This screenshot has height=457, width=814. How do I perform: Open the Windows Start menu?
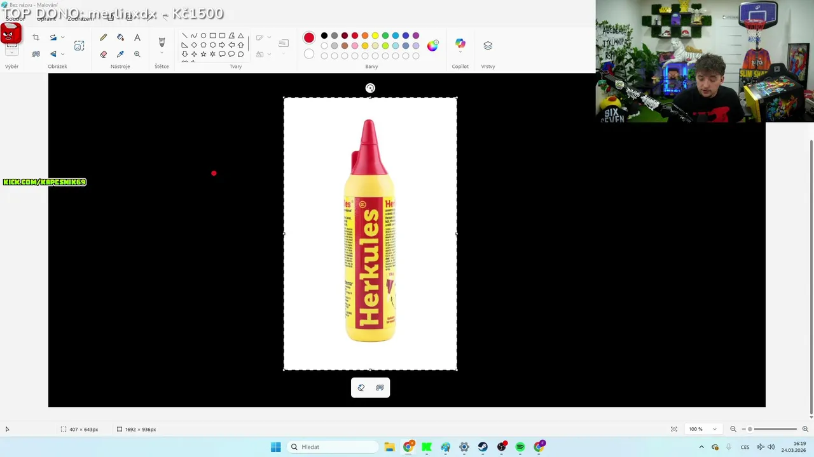point(275,447)
